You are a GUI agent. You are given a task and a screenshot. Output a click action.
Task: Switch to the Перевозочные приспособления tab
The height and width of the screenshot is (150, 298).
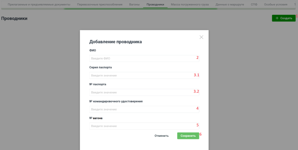(100, 5)
